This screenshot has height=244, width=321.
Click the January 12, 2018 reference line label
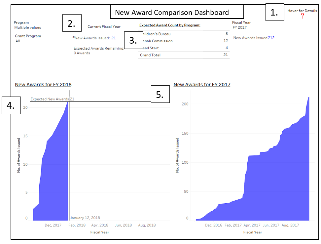(x=85, y=218)
